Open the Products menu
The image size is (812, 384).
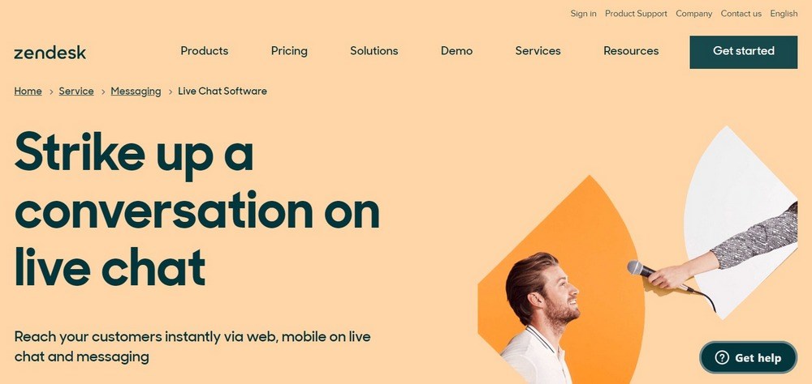[x=205, y=51]
